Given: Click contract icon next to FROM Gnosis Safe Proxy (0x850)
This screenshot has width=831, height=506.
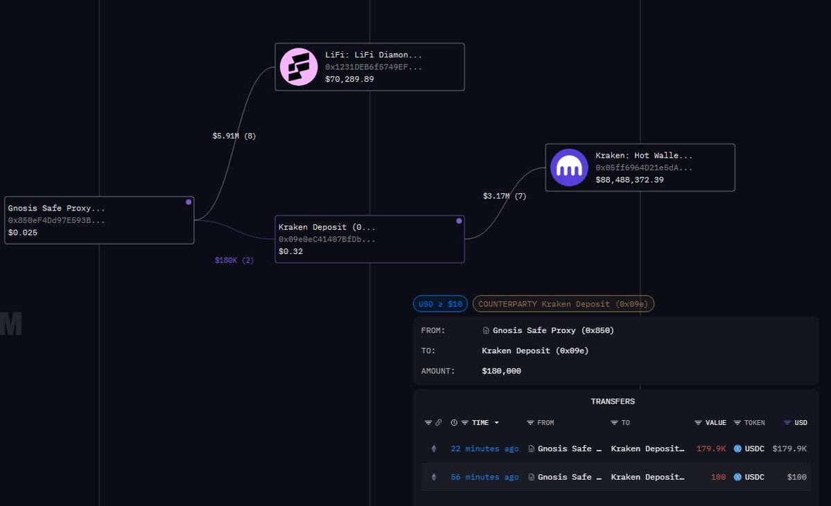Looking at the screenshot, I should point(486,330).
